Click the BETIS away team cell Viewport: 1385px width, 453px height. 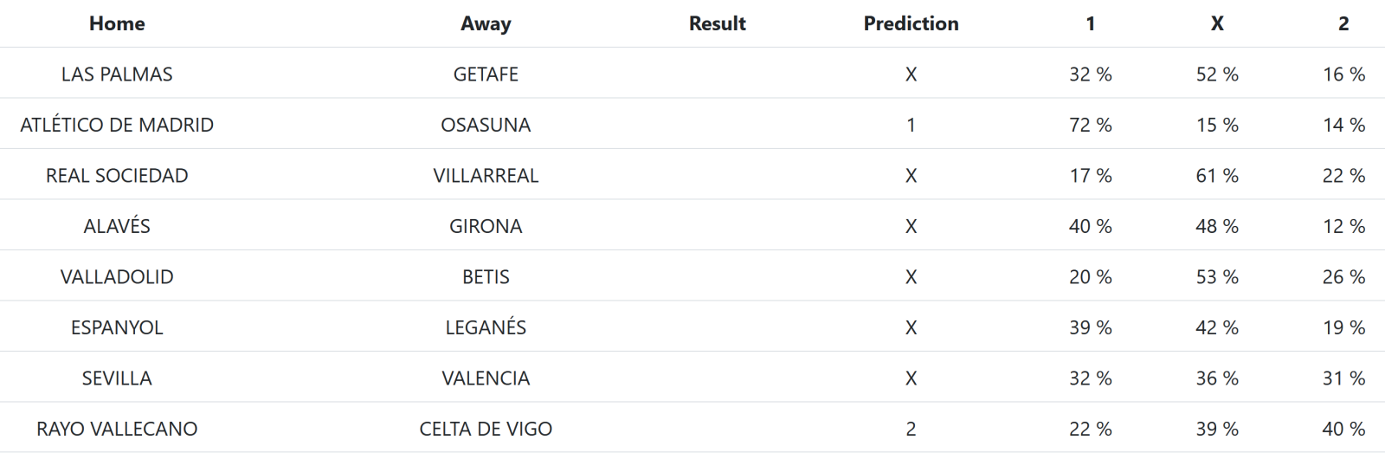[486, 277]
